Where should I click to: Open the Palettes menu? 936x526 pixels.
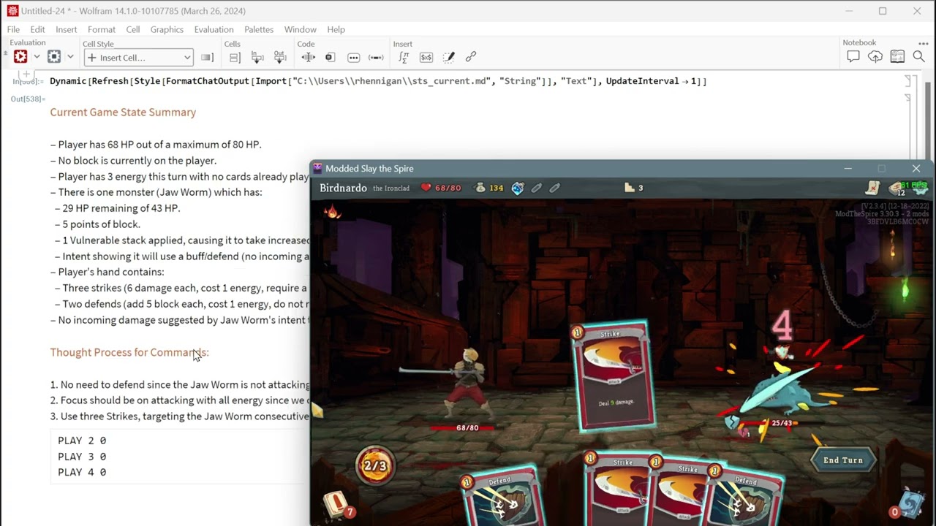click(x=259, y=29)
